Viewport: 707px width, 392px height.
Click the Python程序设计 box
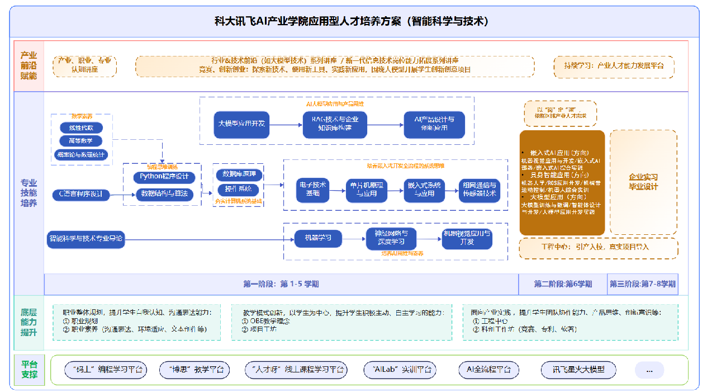click(x=164, y=177)
